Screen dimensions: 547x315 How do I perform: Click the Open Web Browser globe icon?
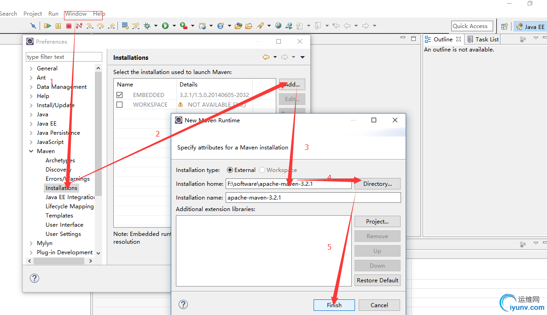278,25
